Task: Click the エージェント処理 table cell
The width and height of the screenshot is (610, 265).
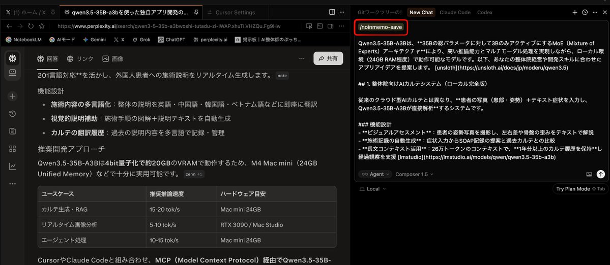Action: (92, 240)
